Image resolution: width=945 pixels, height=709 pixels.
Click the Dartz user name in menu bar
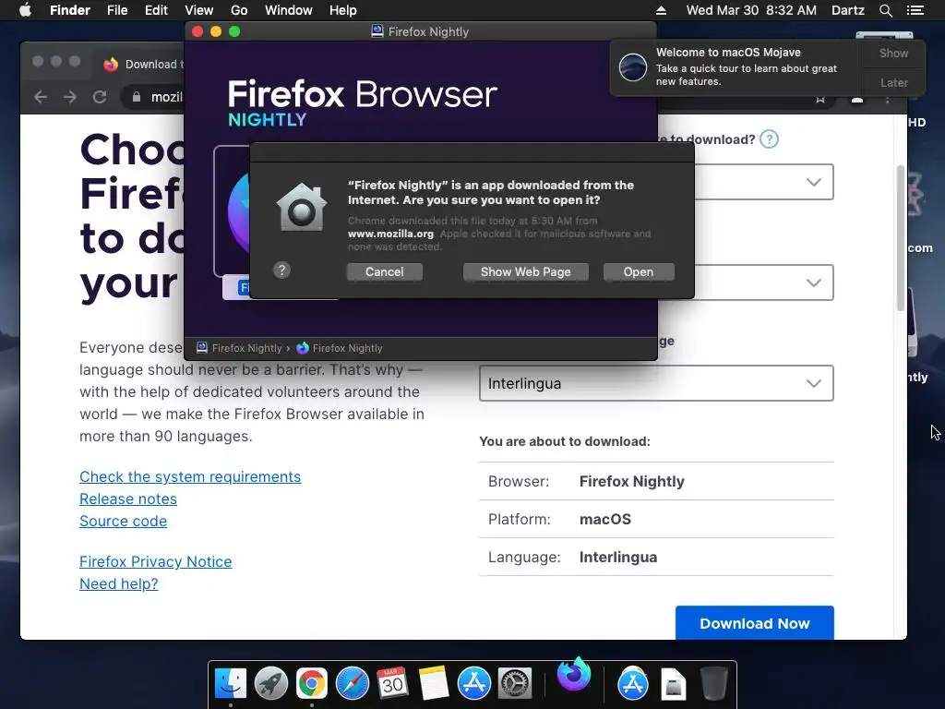(847, 10)
